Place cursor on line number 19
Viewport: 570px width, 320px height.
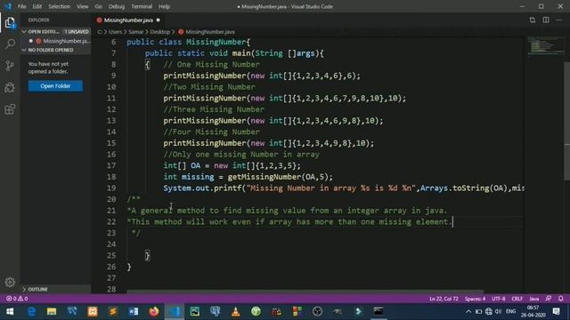point(111,188)
